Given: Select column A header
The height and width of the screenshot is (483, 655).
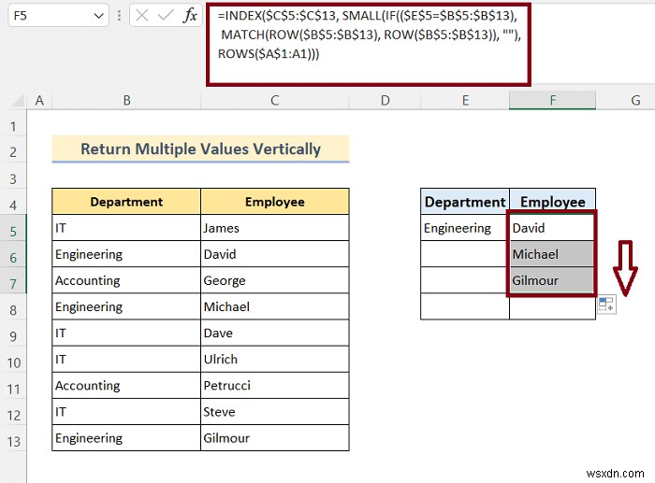Looking at the screenshot, I should point(39,101).
